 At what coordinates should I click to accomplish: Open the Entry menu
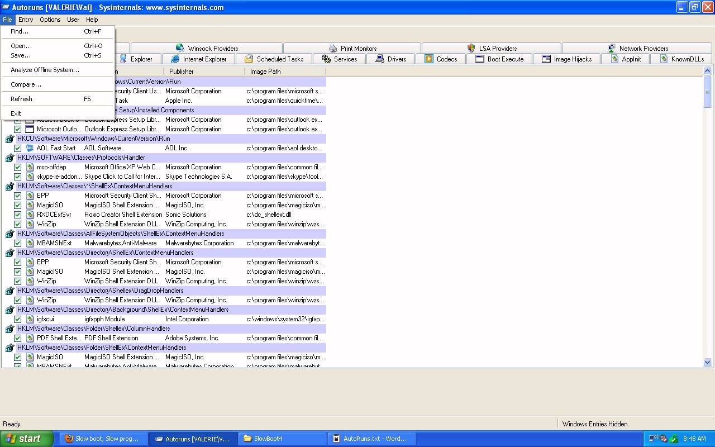point(26,20)
